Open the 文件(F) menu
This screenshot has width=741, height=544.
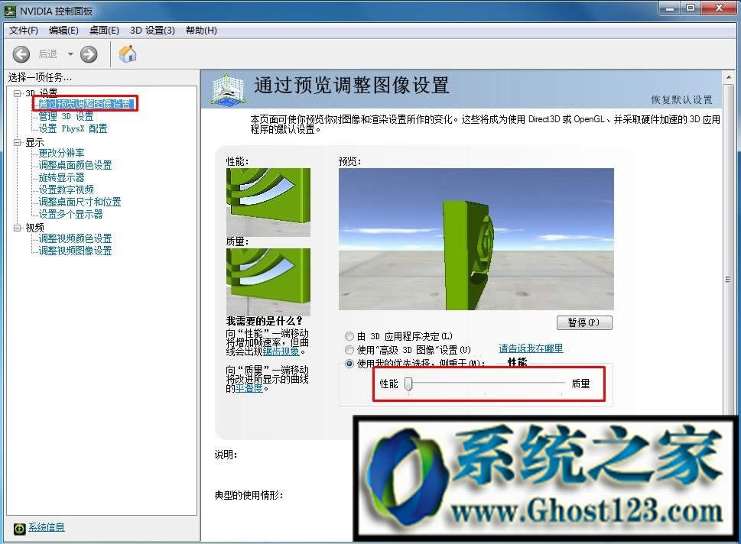(23, 31)
